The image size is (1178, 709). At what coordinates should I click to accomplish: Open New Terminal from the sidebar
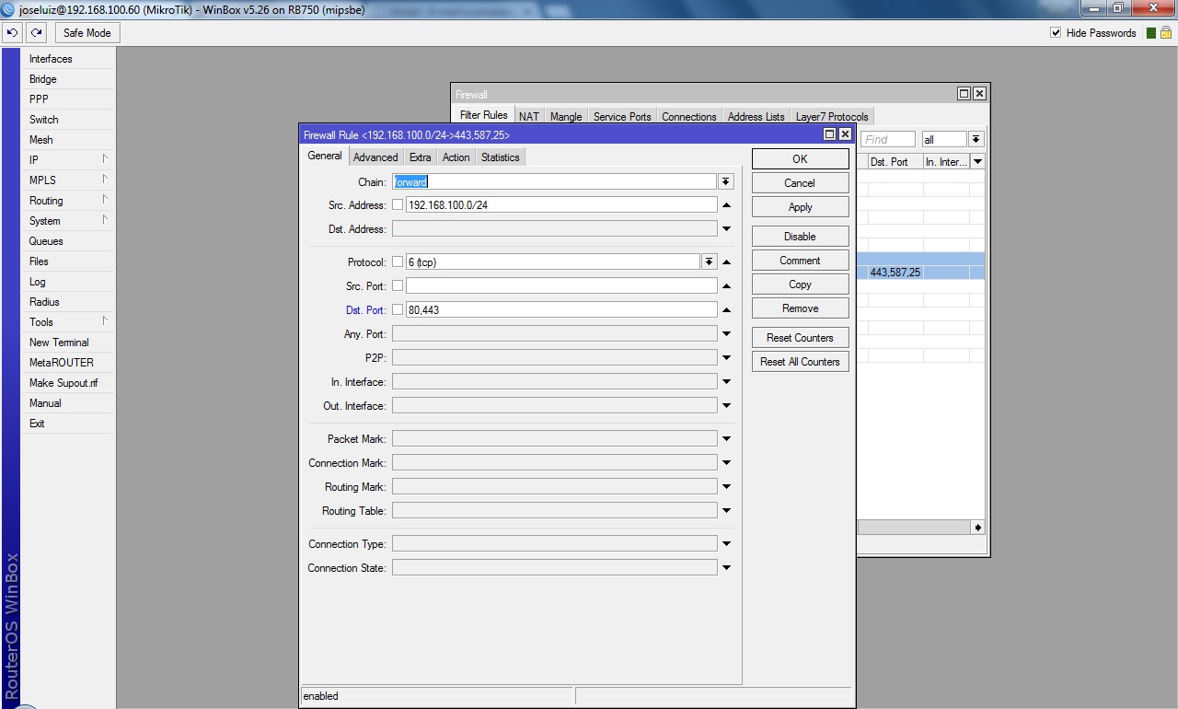[68, 343]
